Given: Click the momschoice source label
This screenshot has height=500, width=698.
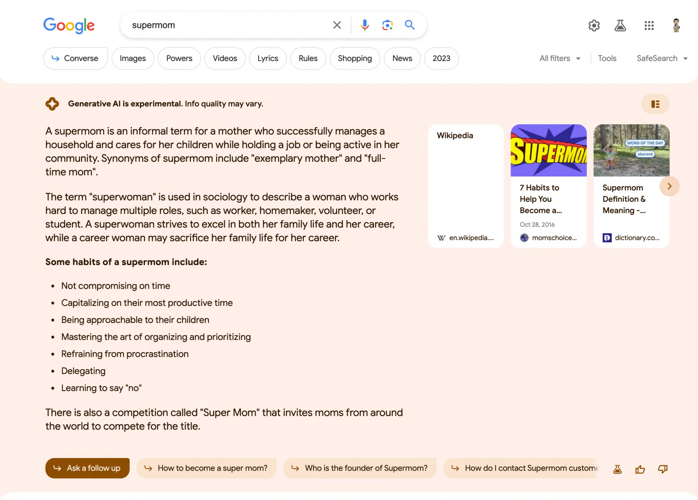Looking at the screenshot, I should click(549, 238).
